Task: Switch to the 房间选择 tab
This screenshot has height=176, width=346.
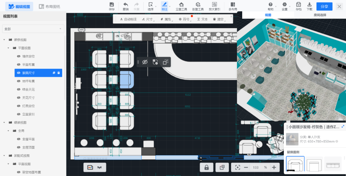Action: [x=320, y=15]
